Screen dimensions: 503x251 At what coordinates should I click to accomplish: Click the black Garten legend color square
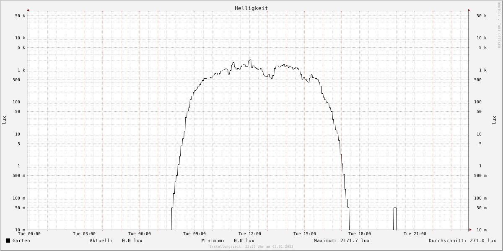[x=8, y=241]
